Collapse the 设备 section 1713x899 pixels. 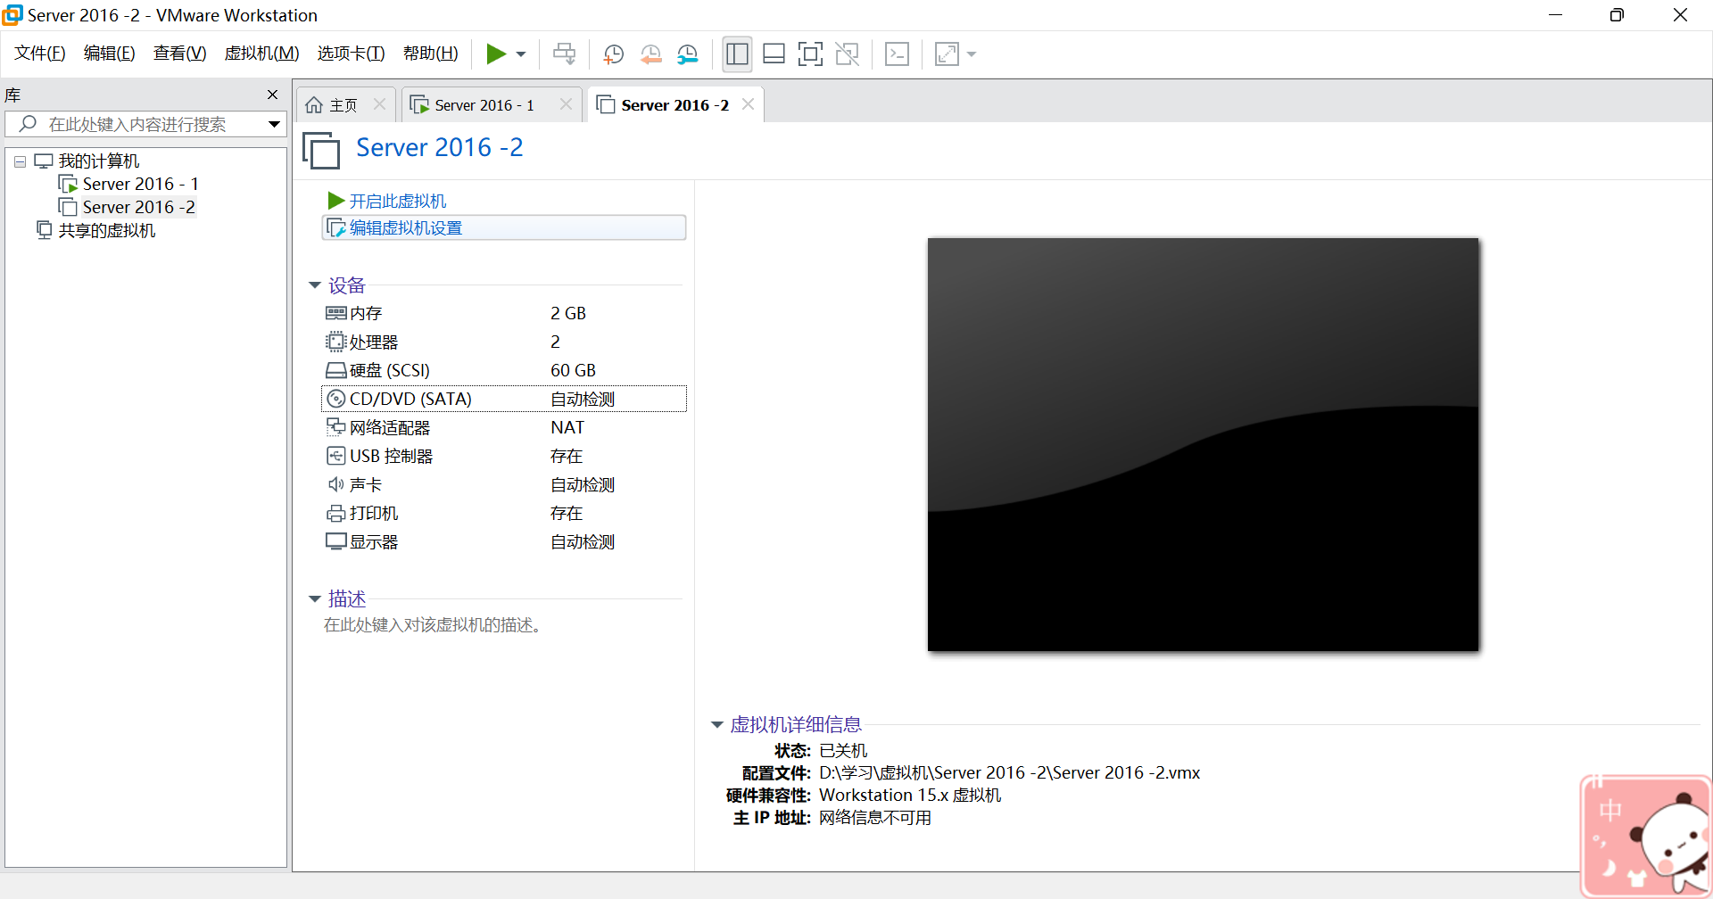point(315,285)
